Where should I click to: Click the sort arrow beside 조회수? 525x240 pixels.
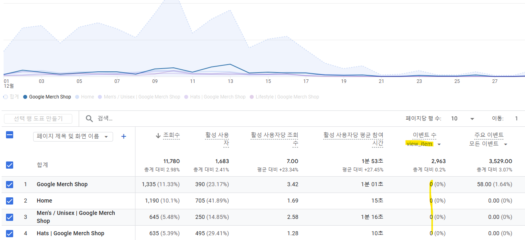tap(158, 136)
